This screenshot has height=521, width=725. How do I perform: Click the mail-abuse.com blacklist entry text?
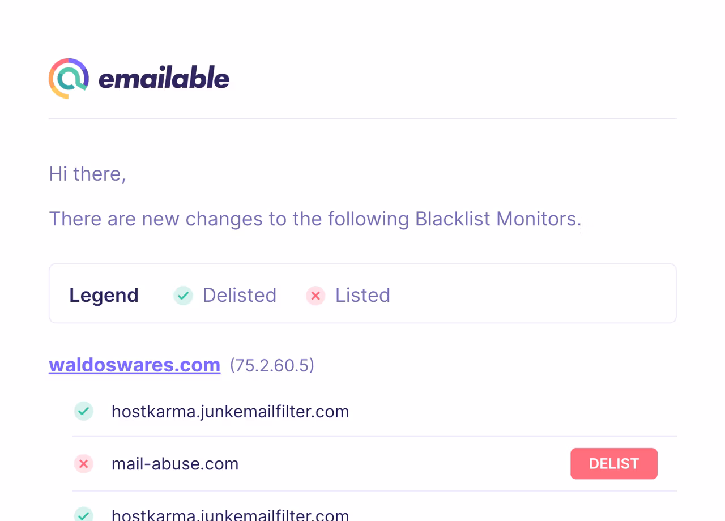[174, 463]
